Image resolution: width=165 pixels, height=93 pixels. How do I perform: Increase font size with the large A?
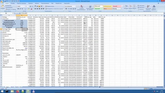tap(30, 6)
